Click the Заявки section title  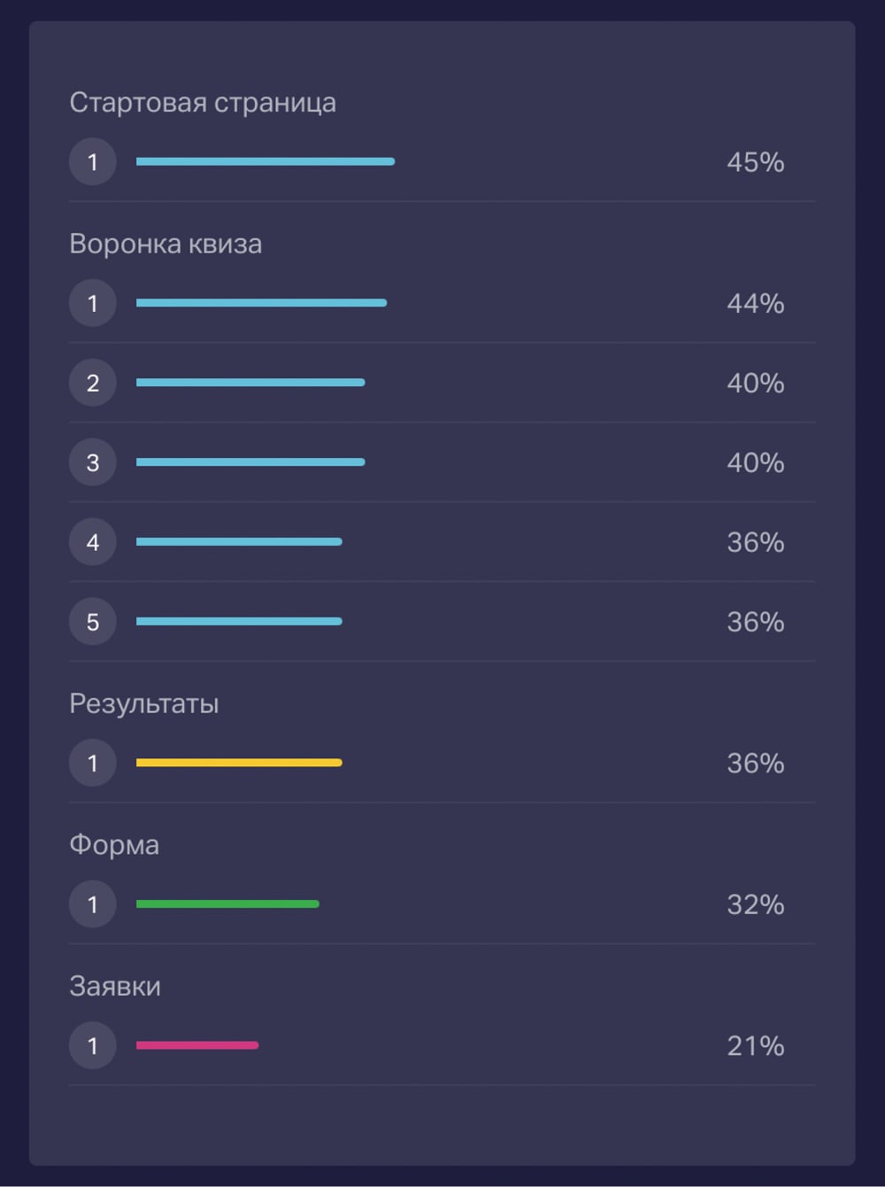click(115, 986)
